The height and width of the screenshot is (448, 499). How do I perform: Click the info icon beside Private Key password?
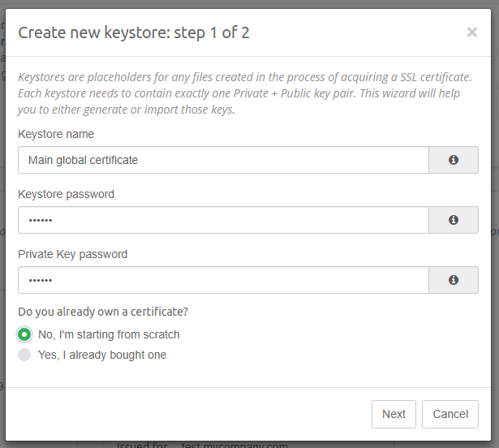pos(453,280)
